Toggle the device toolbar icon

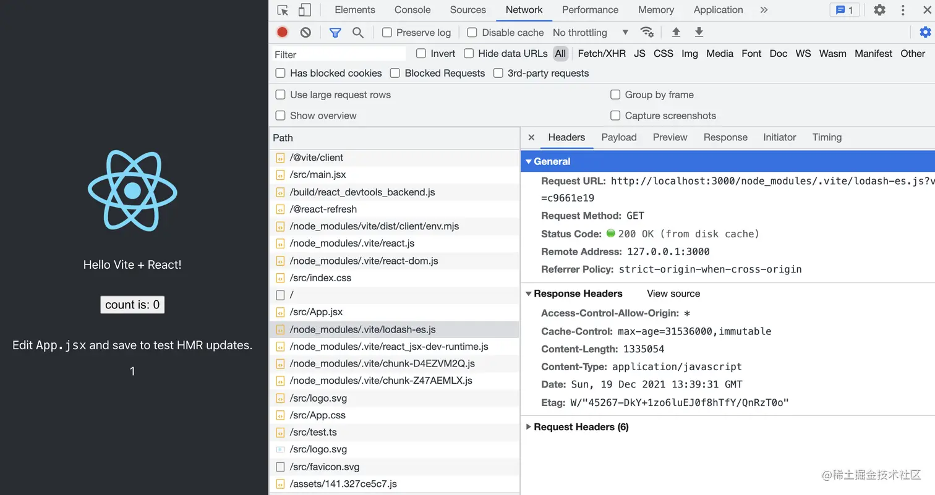[x=304, y=10]
